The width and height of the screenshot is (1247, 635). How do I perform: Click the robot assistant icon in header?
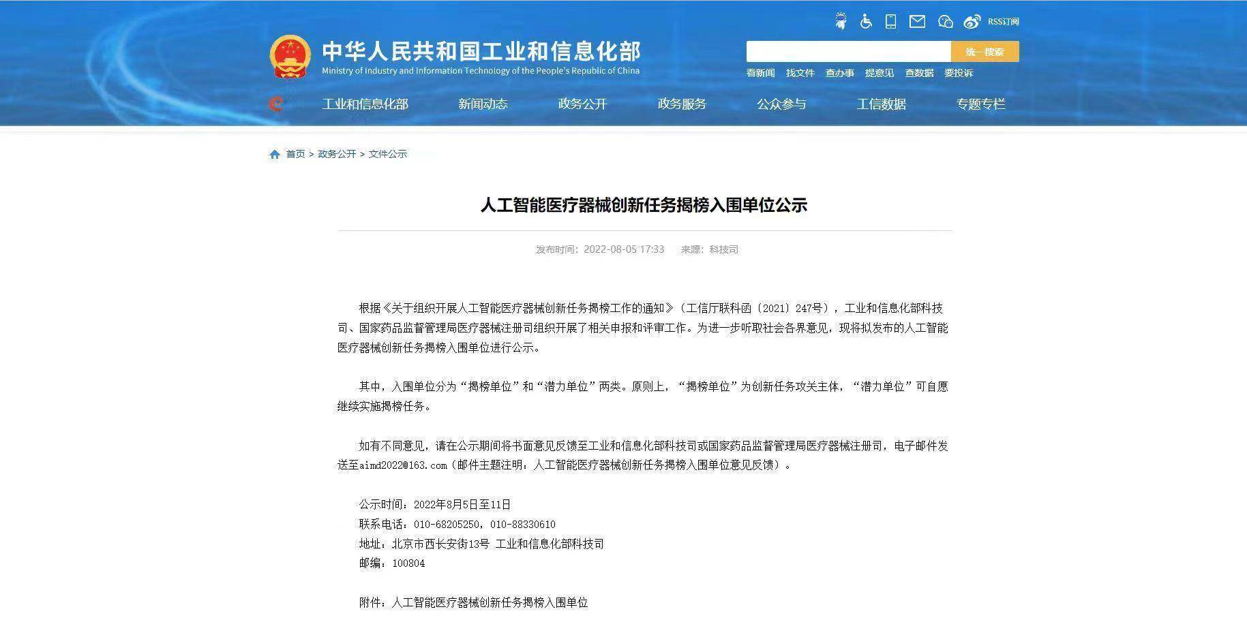tap(841, 22)
